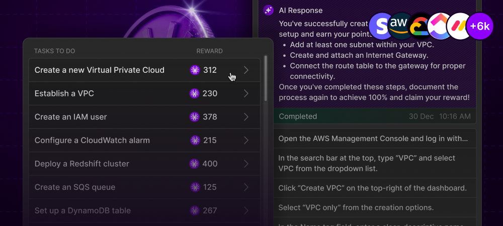Click the TASKS TO DO column header
Image resolution: width=503 pixels, height=226 pixels.
tap(54, 51)
